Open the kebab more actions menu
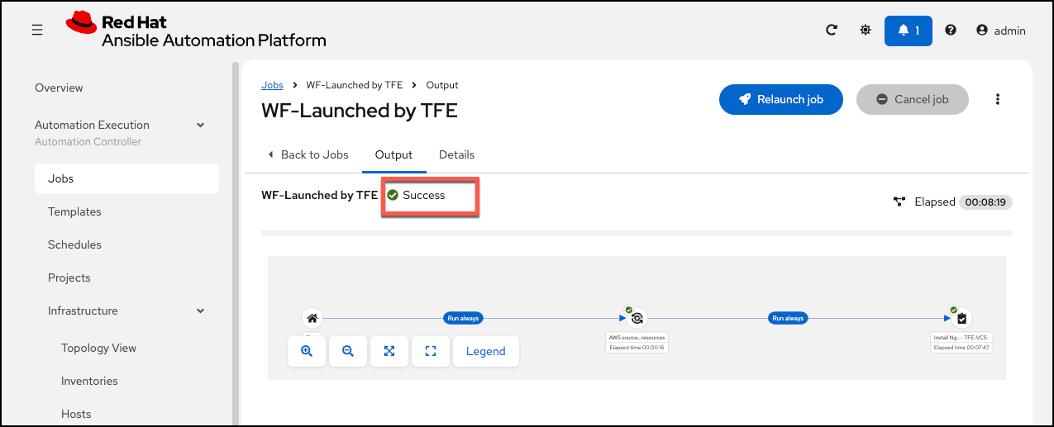 (x=998, y=99)
